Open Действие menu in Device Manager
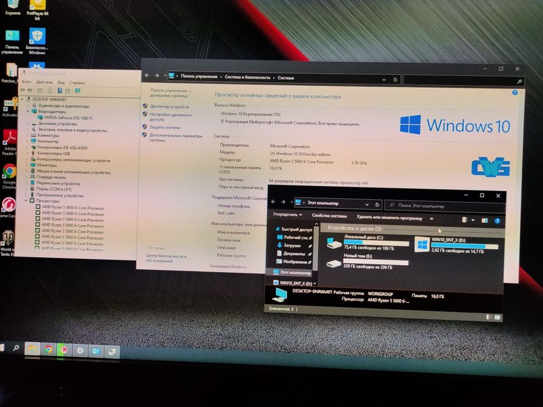This screenshot has width=543, height=407. 44,82
